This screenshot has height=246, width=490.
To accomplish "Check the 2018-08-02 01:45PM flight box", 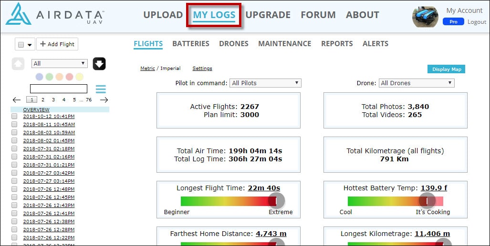I will [14, 141].
